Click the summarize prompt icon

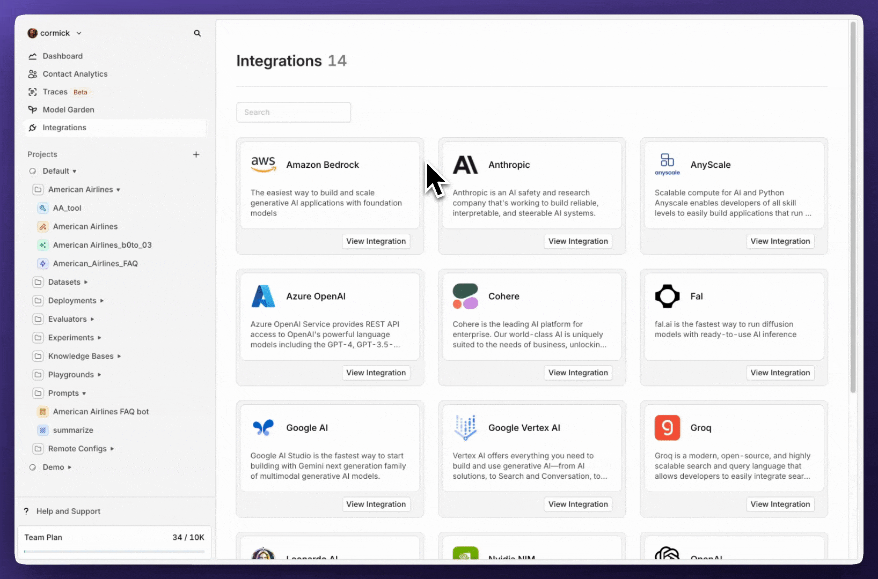click(x=43, y=430)
